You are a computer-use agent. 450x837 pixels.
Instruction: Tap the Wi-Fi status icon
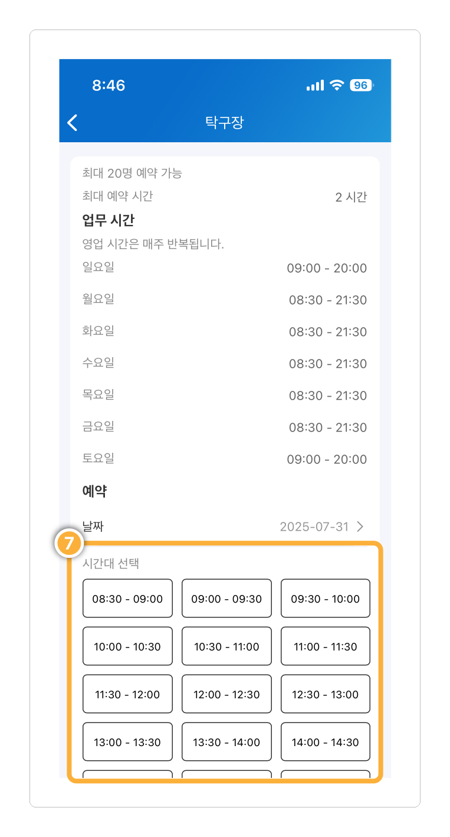pos(337,86)
